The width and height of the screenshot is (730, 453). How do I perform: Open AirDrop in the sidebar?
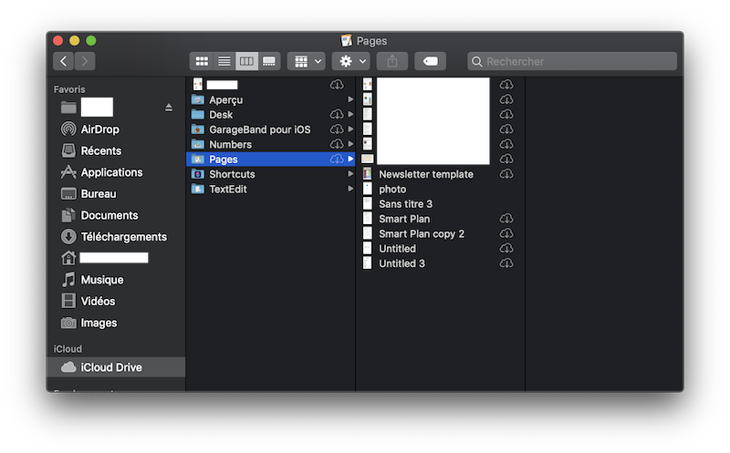[99, 129]
